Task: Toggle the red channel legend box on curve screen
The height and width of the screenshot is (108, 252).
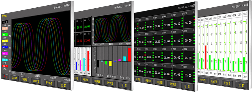Action: coord(5,66)
